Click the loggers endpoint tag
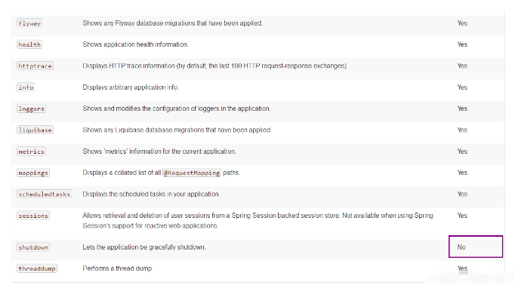Viewport: 515px width, 291px height. (x=31, y=109)
